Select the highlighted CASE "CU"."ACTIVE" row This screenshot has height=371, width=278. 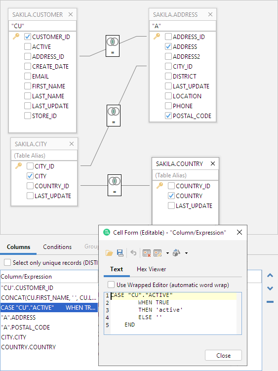[49, 308]
